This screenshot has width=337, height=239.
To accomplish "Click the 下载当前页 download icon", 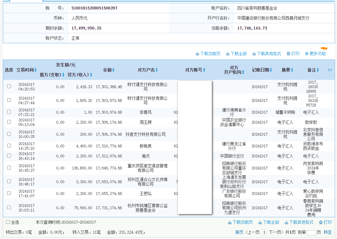I will coord(198,53).
